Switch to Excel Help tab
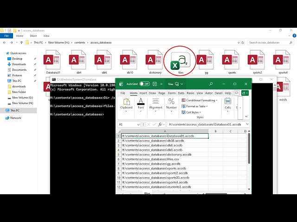 [x=228, y=93]
